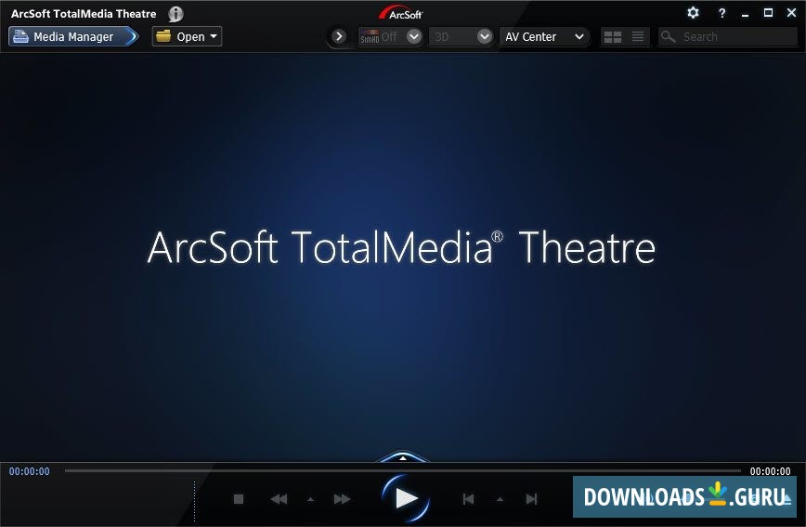806x527 pixels.
Task: Stop playback with the stop button
Action: [239, 499]
